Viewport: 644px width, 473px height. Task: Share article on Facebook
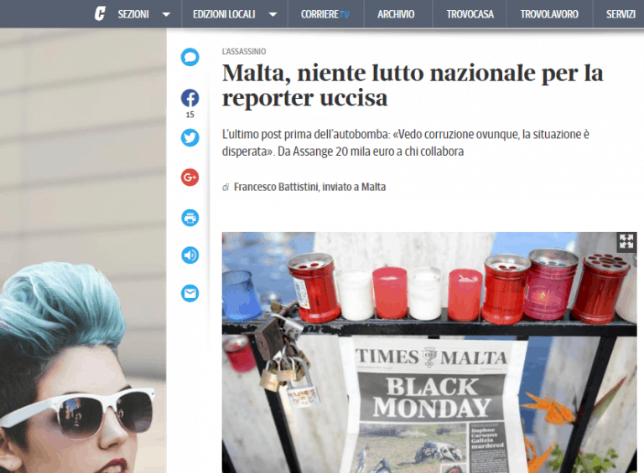(190, 98)
